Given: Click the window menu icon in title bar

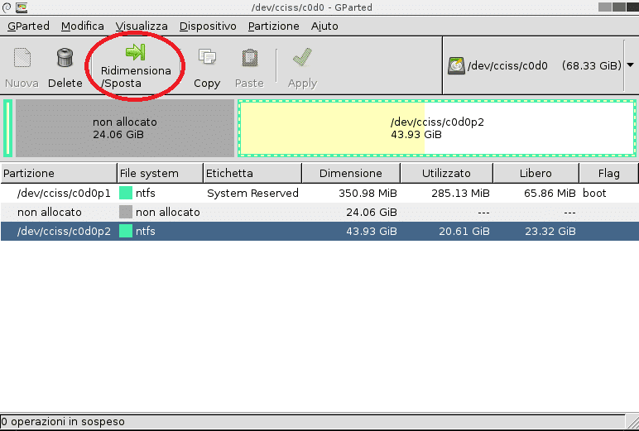Looking at the screenshot, I should (7, 7).
